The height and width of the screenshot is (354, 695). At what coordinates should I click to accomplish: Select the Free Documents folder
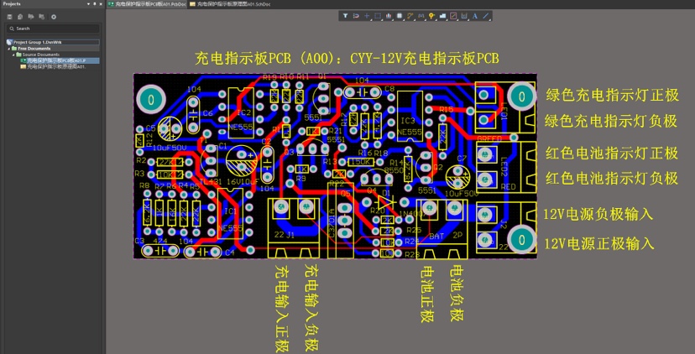[34, 49]
